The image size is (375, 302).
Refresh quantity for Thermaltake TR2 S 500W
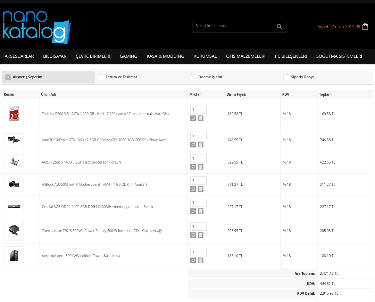coord(193,235)
